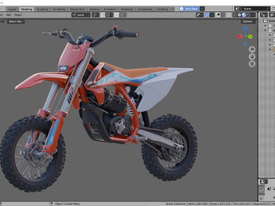The height and width of the screenshot is (206, 275).
Task: Switch to the Sculpting workspace tab
Action: pos(42,9)
